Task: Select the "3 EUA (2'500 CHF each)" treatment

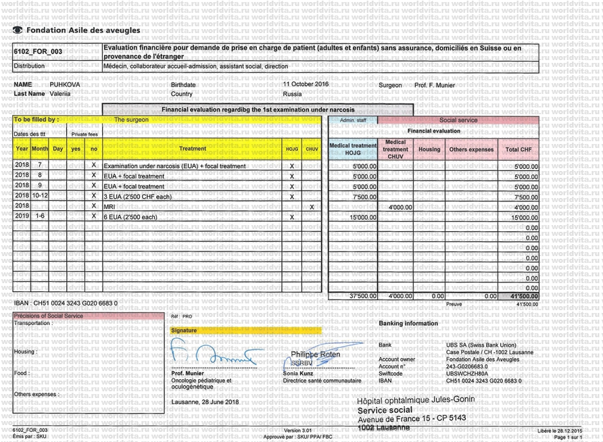Action: point(138,197)
